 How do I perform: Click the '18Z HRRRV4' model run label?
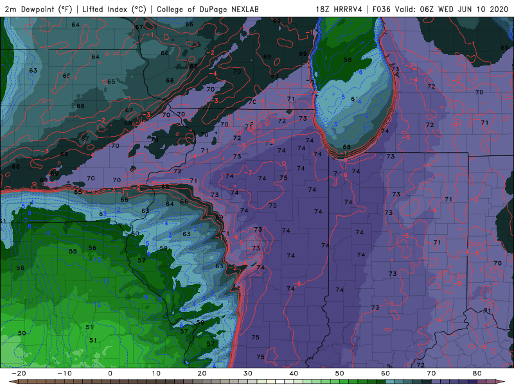pos(339,9)
